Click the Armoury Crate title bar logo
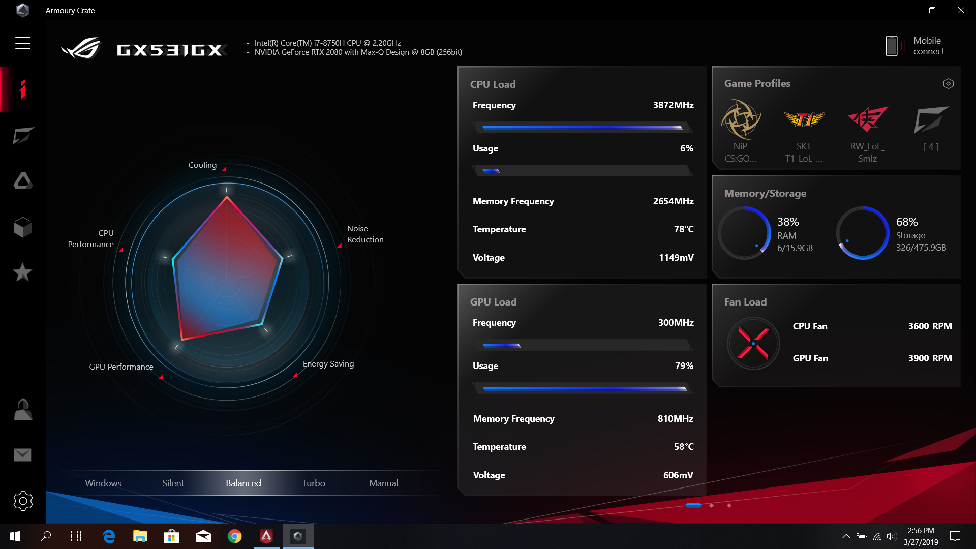Image resolution: width=976 pixels, height=549 pixels. pos(23,10)
